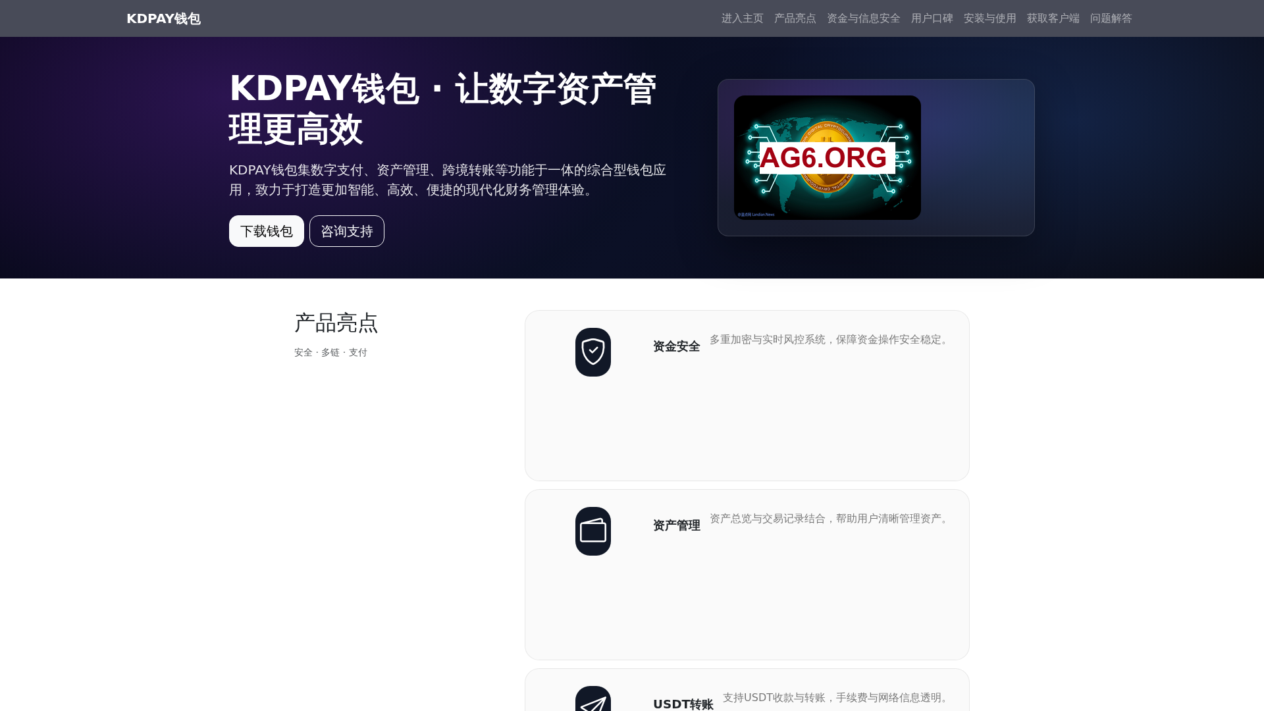The height and width of the screenshot is (711, 1264).
Task: Select the 资金安全 card title
Action: click(676, 346)
